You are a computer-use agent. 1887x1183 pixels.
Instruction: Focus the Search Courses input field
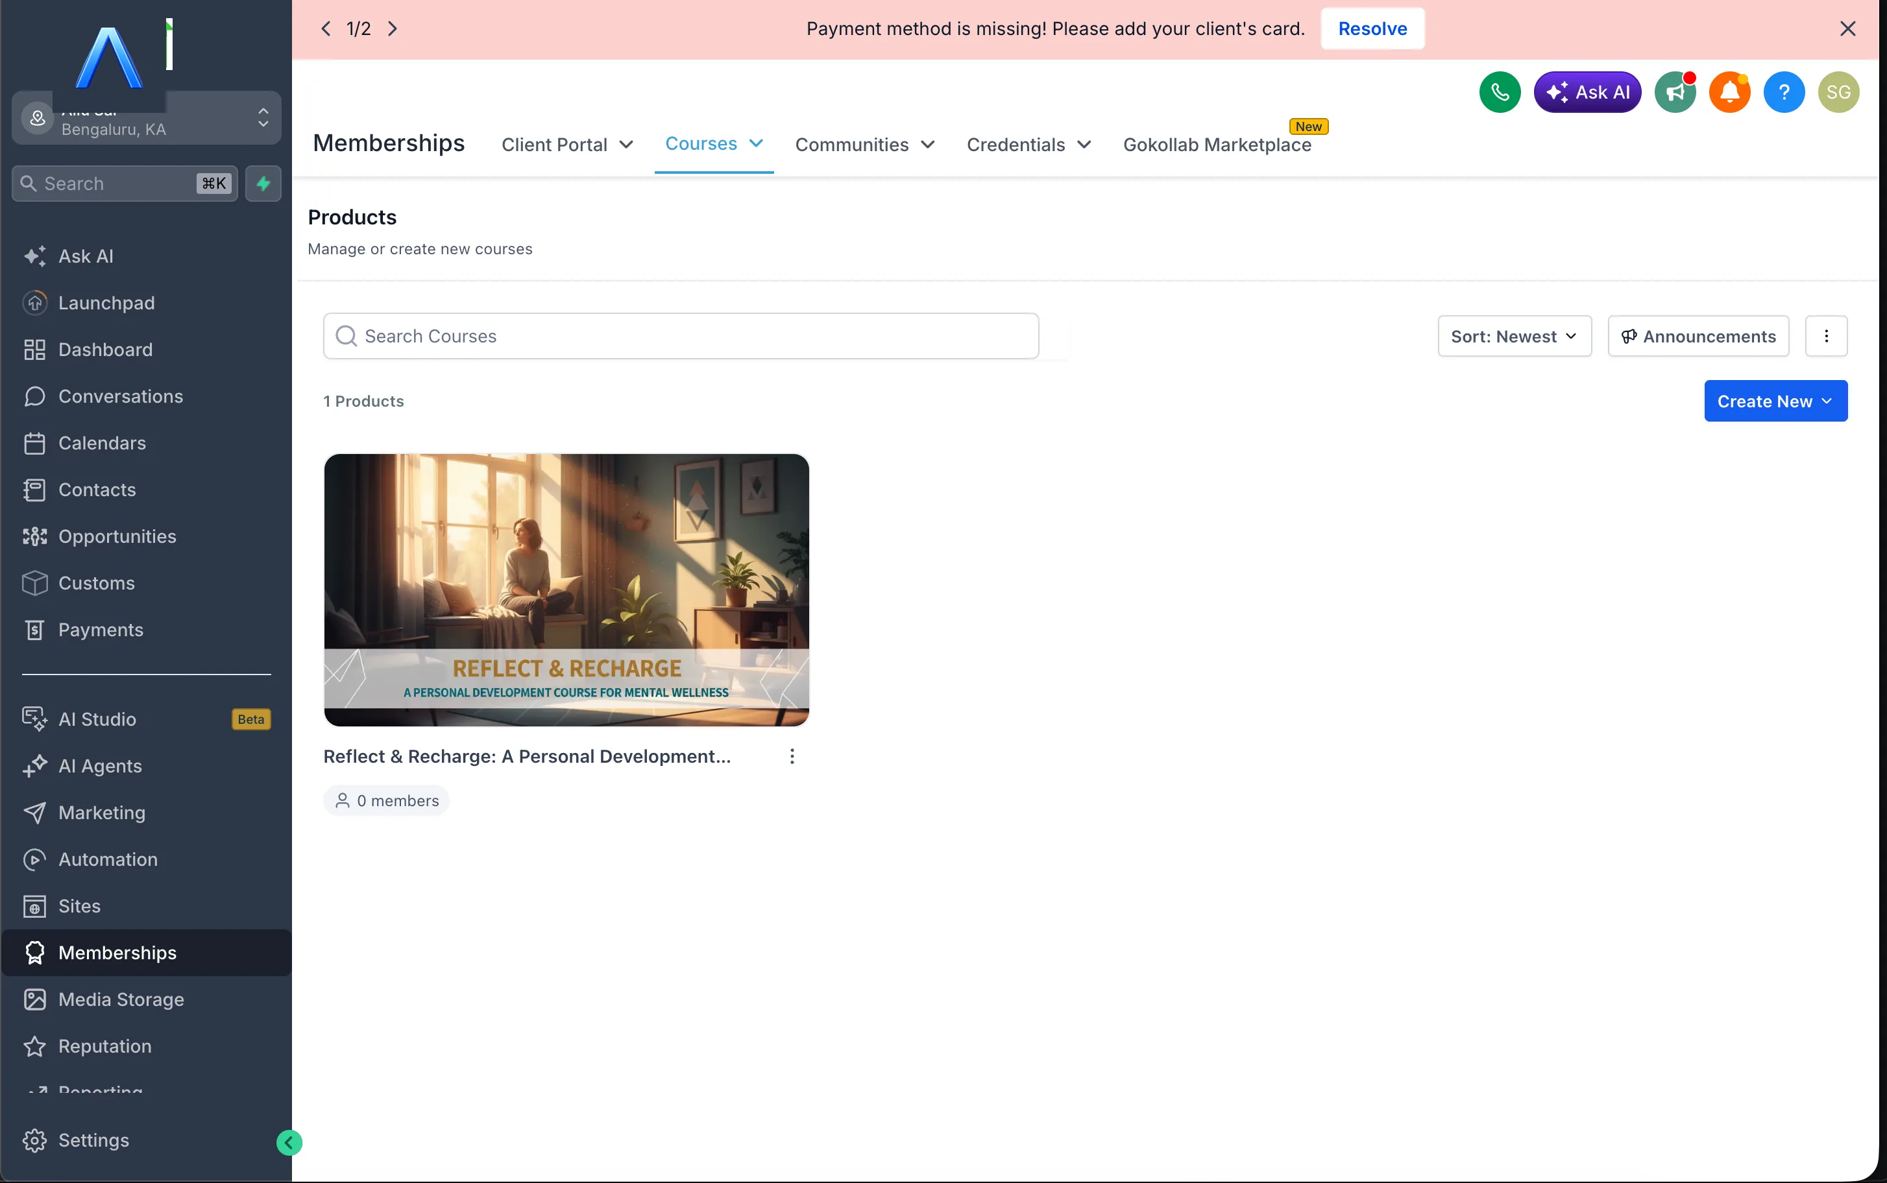(x=681, y=337)
